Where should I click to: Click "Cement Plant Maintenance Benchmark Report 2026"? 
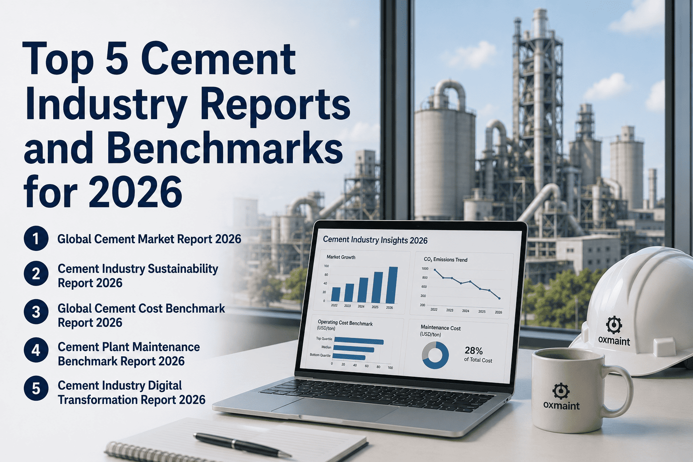(x=129, y=354)
